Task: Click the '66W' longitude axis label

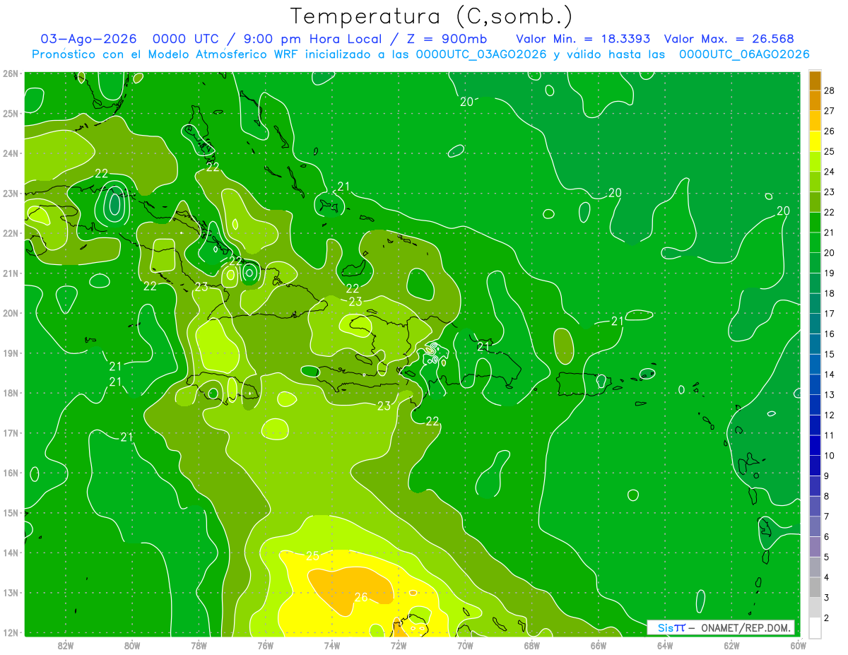Action: point(598,645)
